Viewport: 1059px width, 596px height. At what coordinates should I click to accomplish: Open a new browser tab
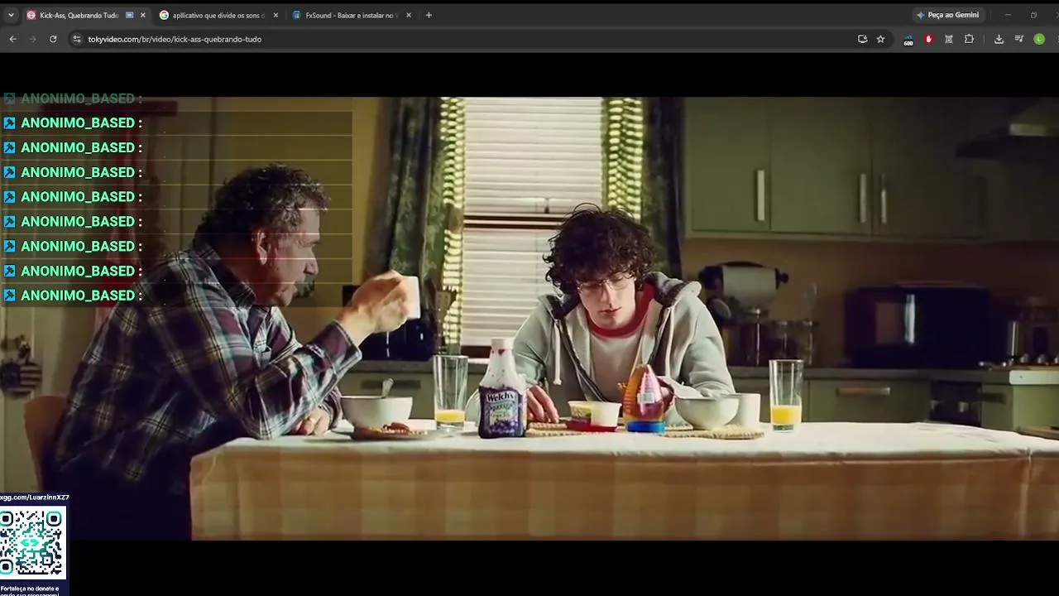(429, 15)
